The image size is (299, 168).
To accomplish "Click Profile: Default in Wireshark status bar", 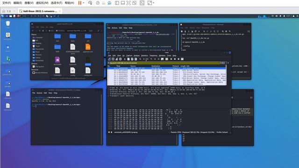I will coord(222,132).
